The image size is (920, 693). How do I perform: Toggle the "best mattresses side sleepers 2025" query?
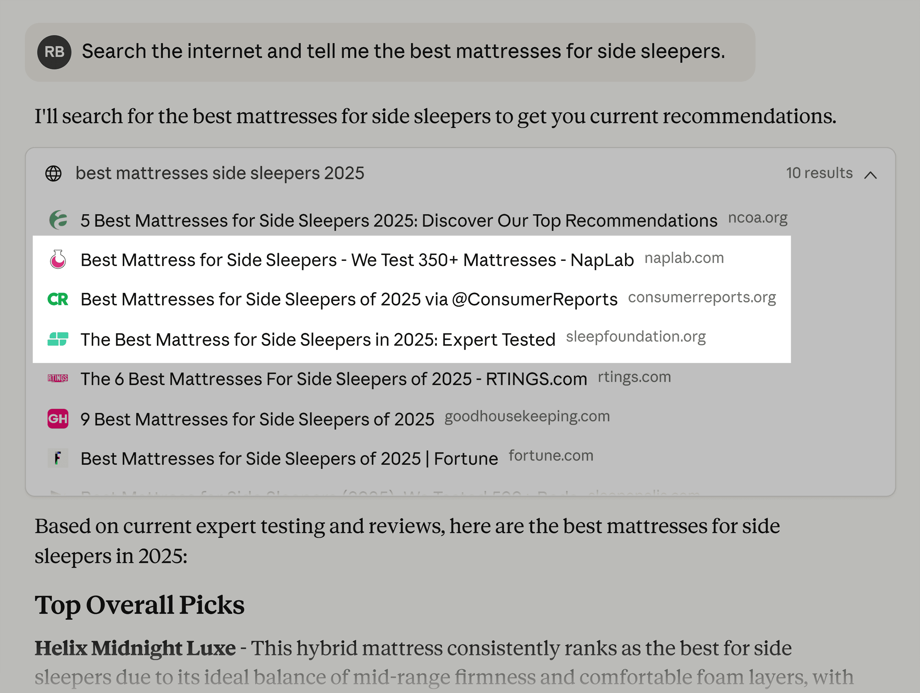click(x=220, y=173)
